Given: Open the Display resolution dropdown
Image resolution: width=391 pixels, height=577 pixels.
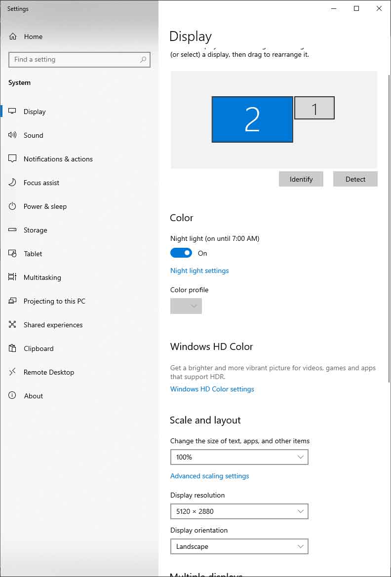Looking at the screenshot, I should click(239, 511).
